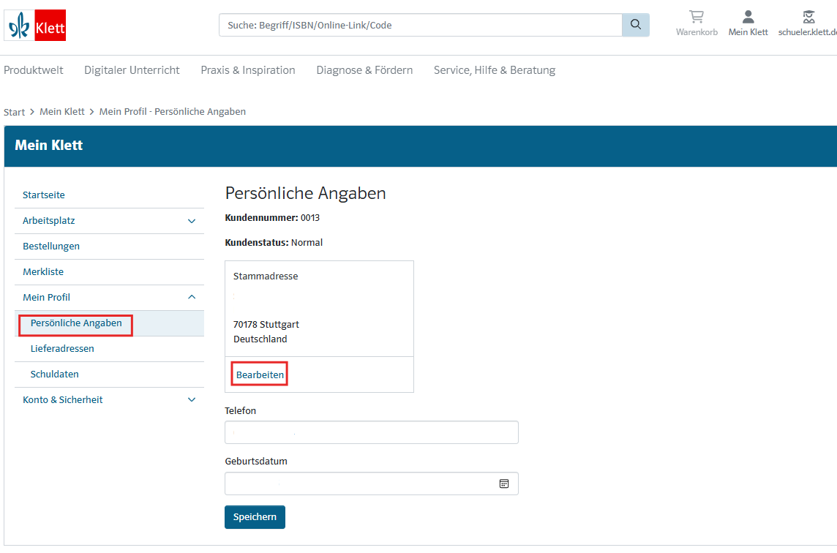
Task: Go to Mein Klett breadcrumb
Action: tap(62, 112)
